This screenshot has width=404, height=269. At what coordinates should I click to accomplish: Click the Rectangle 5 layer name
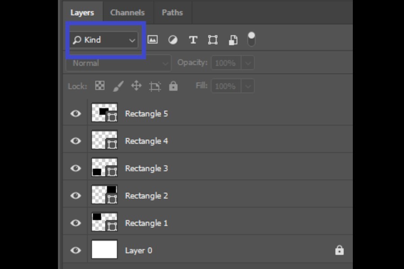point(146,114)
